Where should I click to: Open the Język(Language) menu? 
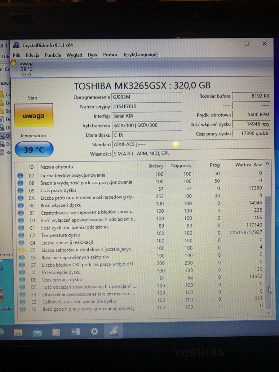[140, 55]
